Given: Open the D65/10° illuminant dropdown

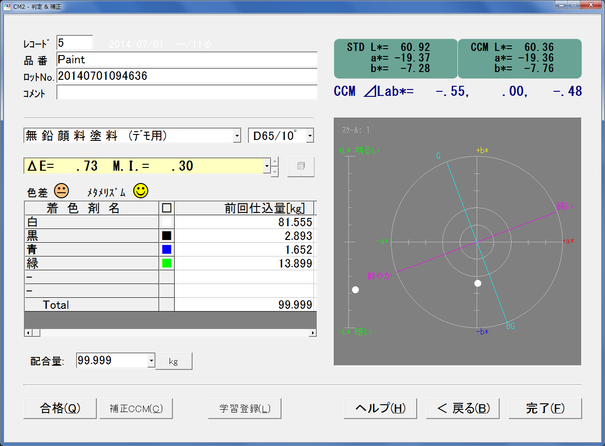Looking at the screenshot, I should tap(310, 135).
